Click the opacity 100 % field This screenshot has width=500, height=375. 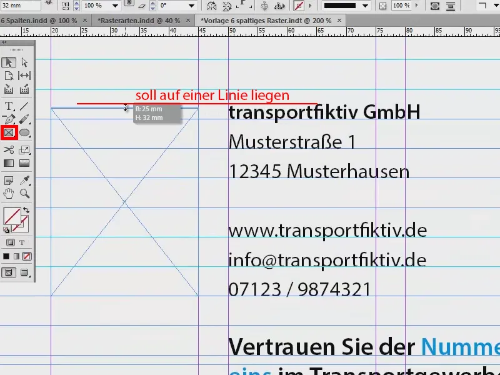[401, 6]
